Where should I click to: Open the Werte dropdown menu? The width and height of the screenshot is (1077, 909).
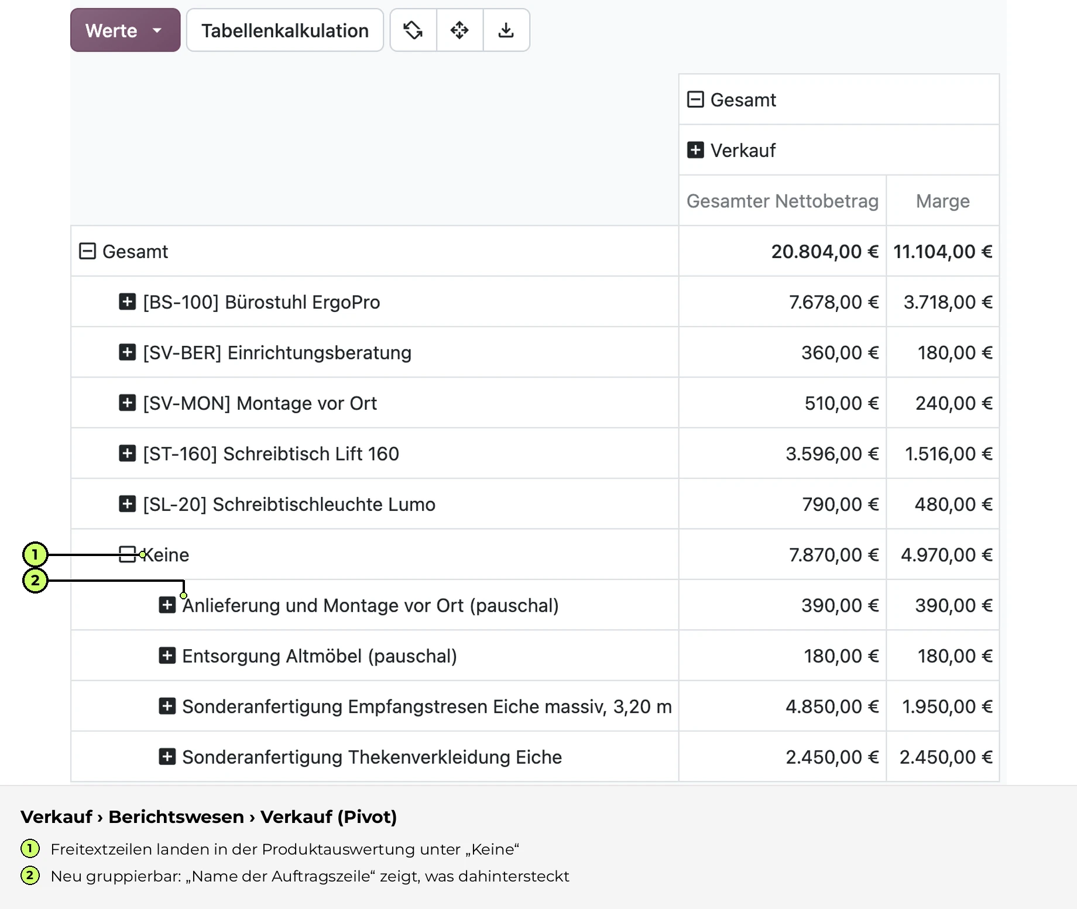pos(125,30)
